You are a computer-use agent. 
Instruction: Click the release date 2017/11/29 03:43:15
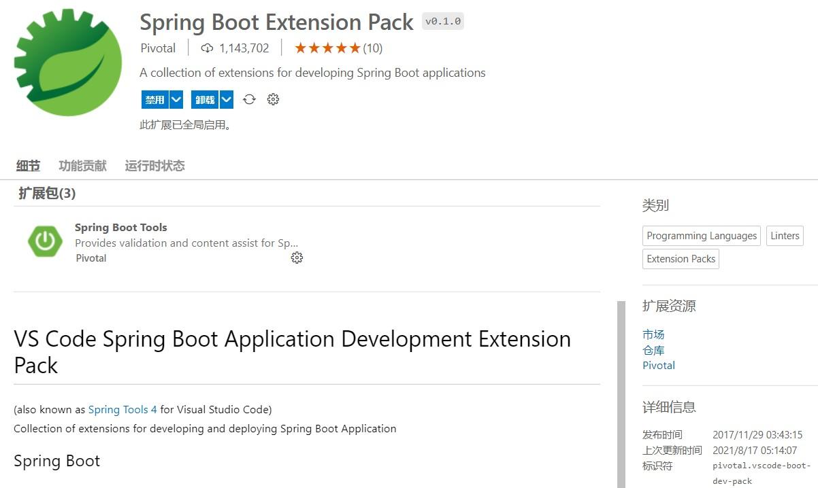click(757, 435)
